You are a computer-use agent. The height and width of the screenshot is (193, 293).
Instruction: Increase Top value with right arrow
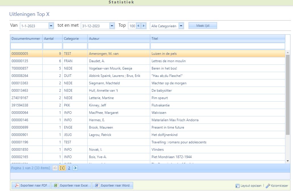144,26
